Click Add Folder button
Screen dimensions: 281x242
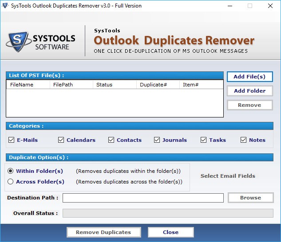[249, 91]
